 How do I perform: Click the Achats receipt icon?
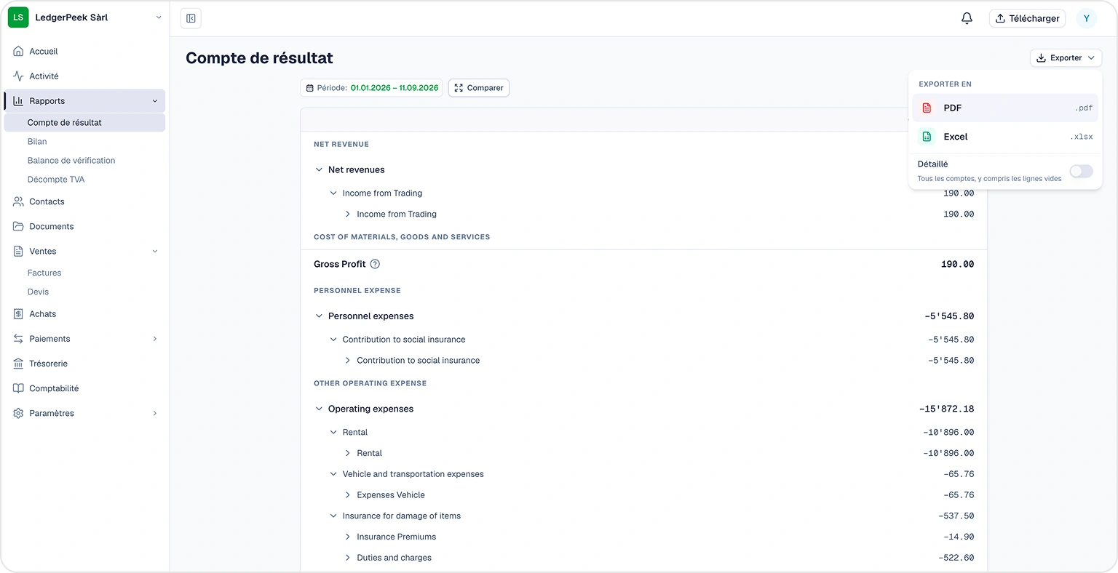point(18,314)
